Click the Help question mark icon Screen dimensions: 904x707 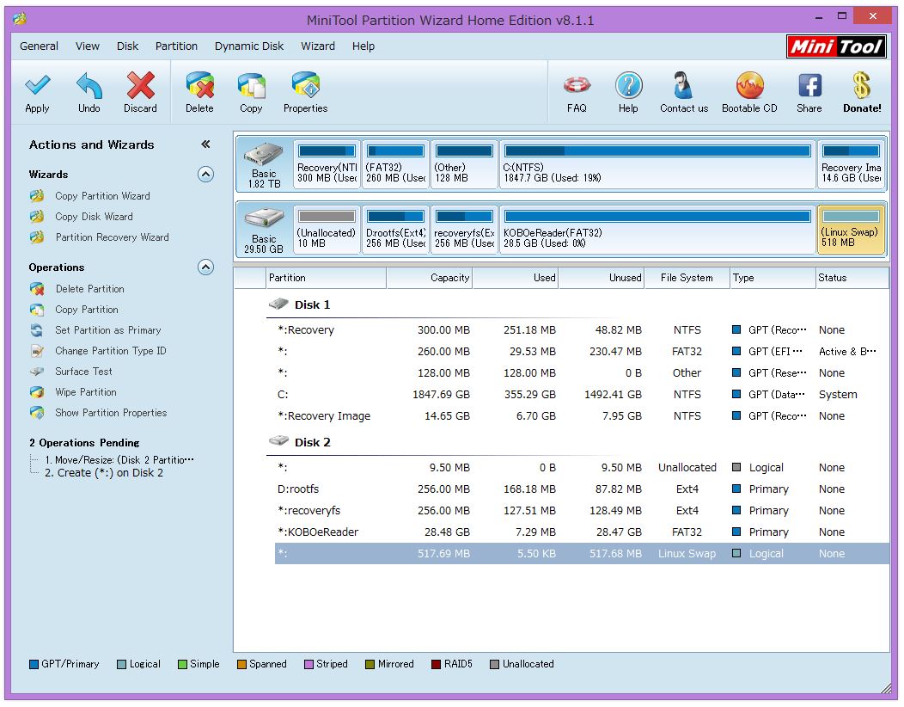pos(628,86)
